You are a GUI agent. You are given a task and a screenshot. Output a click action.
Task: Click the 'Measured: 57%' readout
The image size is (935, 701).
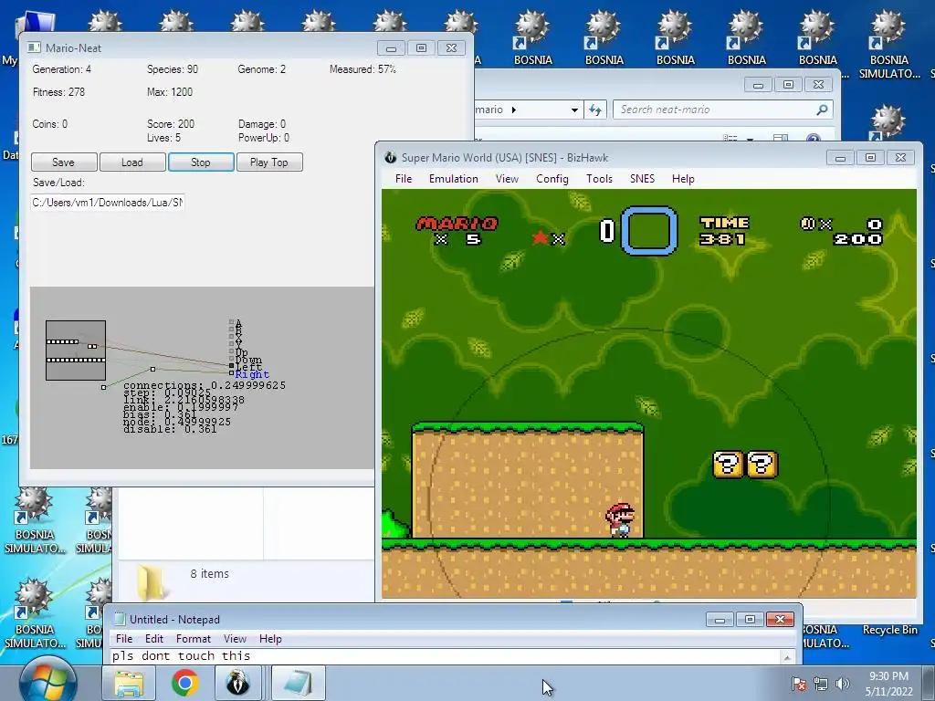362,69
